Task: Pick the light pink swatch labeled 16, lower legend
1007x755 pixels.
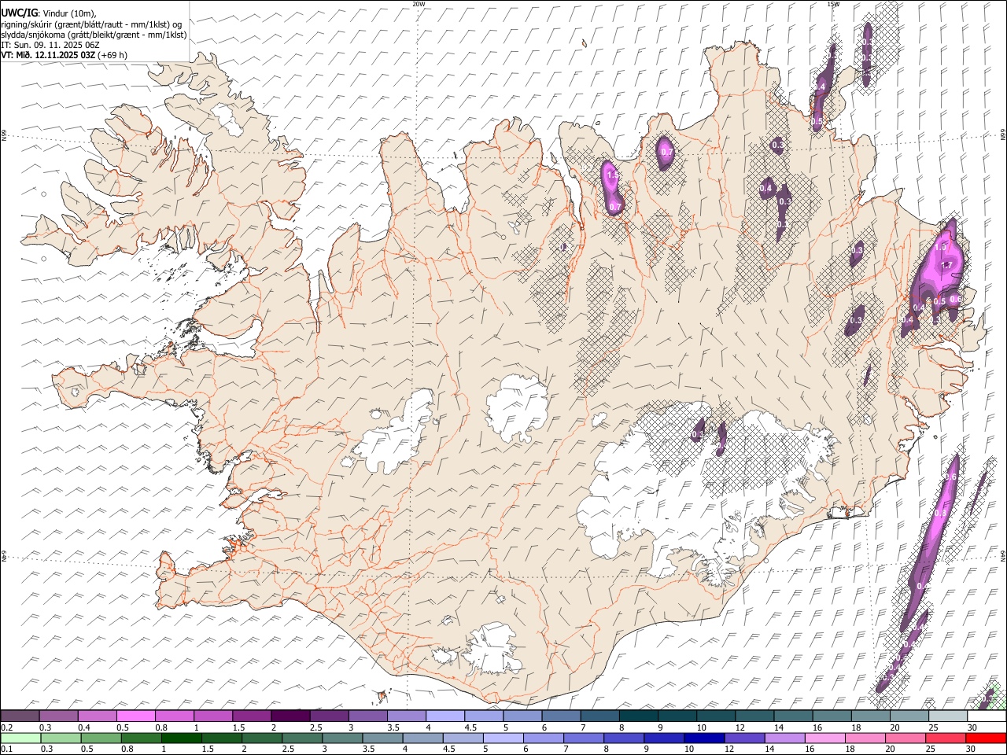Action: [x=825, y=738]
